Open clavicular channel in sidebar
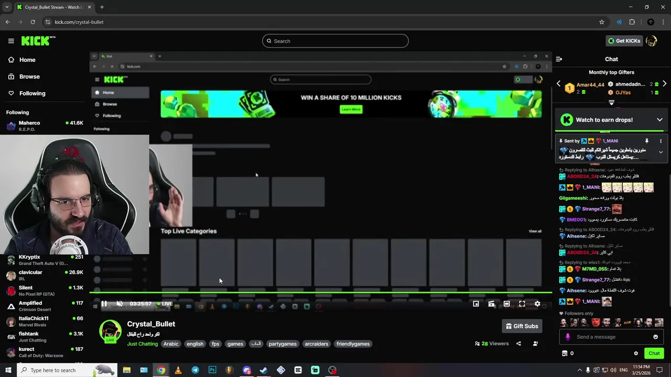The width and height of the screenshot is (671, 377). pos(45,275)
